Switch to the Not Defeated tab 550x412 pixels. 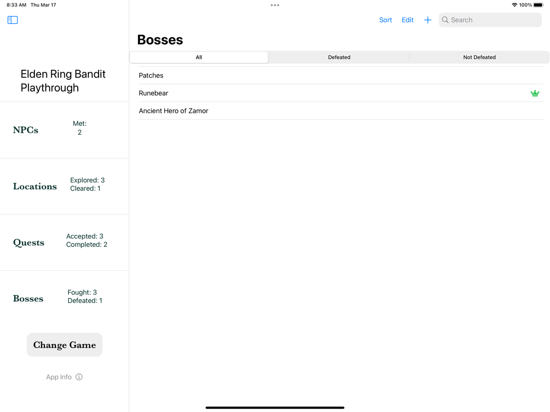(479, 57)
